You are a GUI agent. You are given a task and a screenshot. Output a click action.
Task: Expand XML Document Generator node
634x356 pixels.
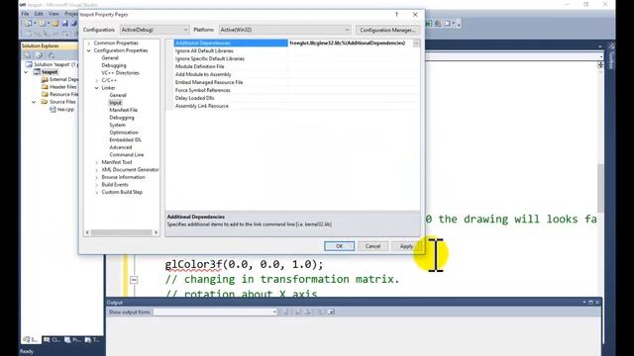(97, 170)
